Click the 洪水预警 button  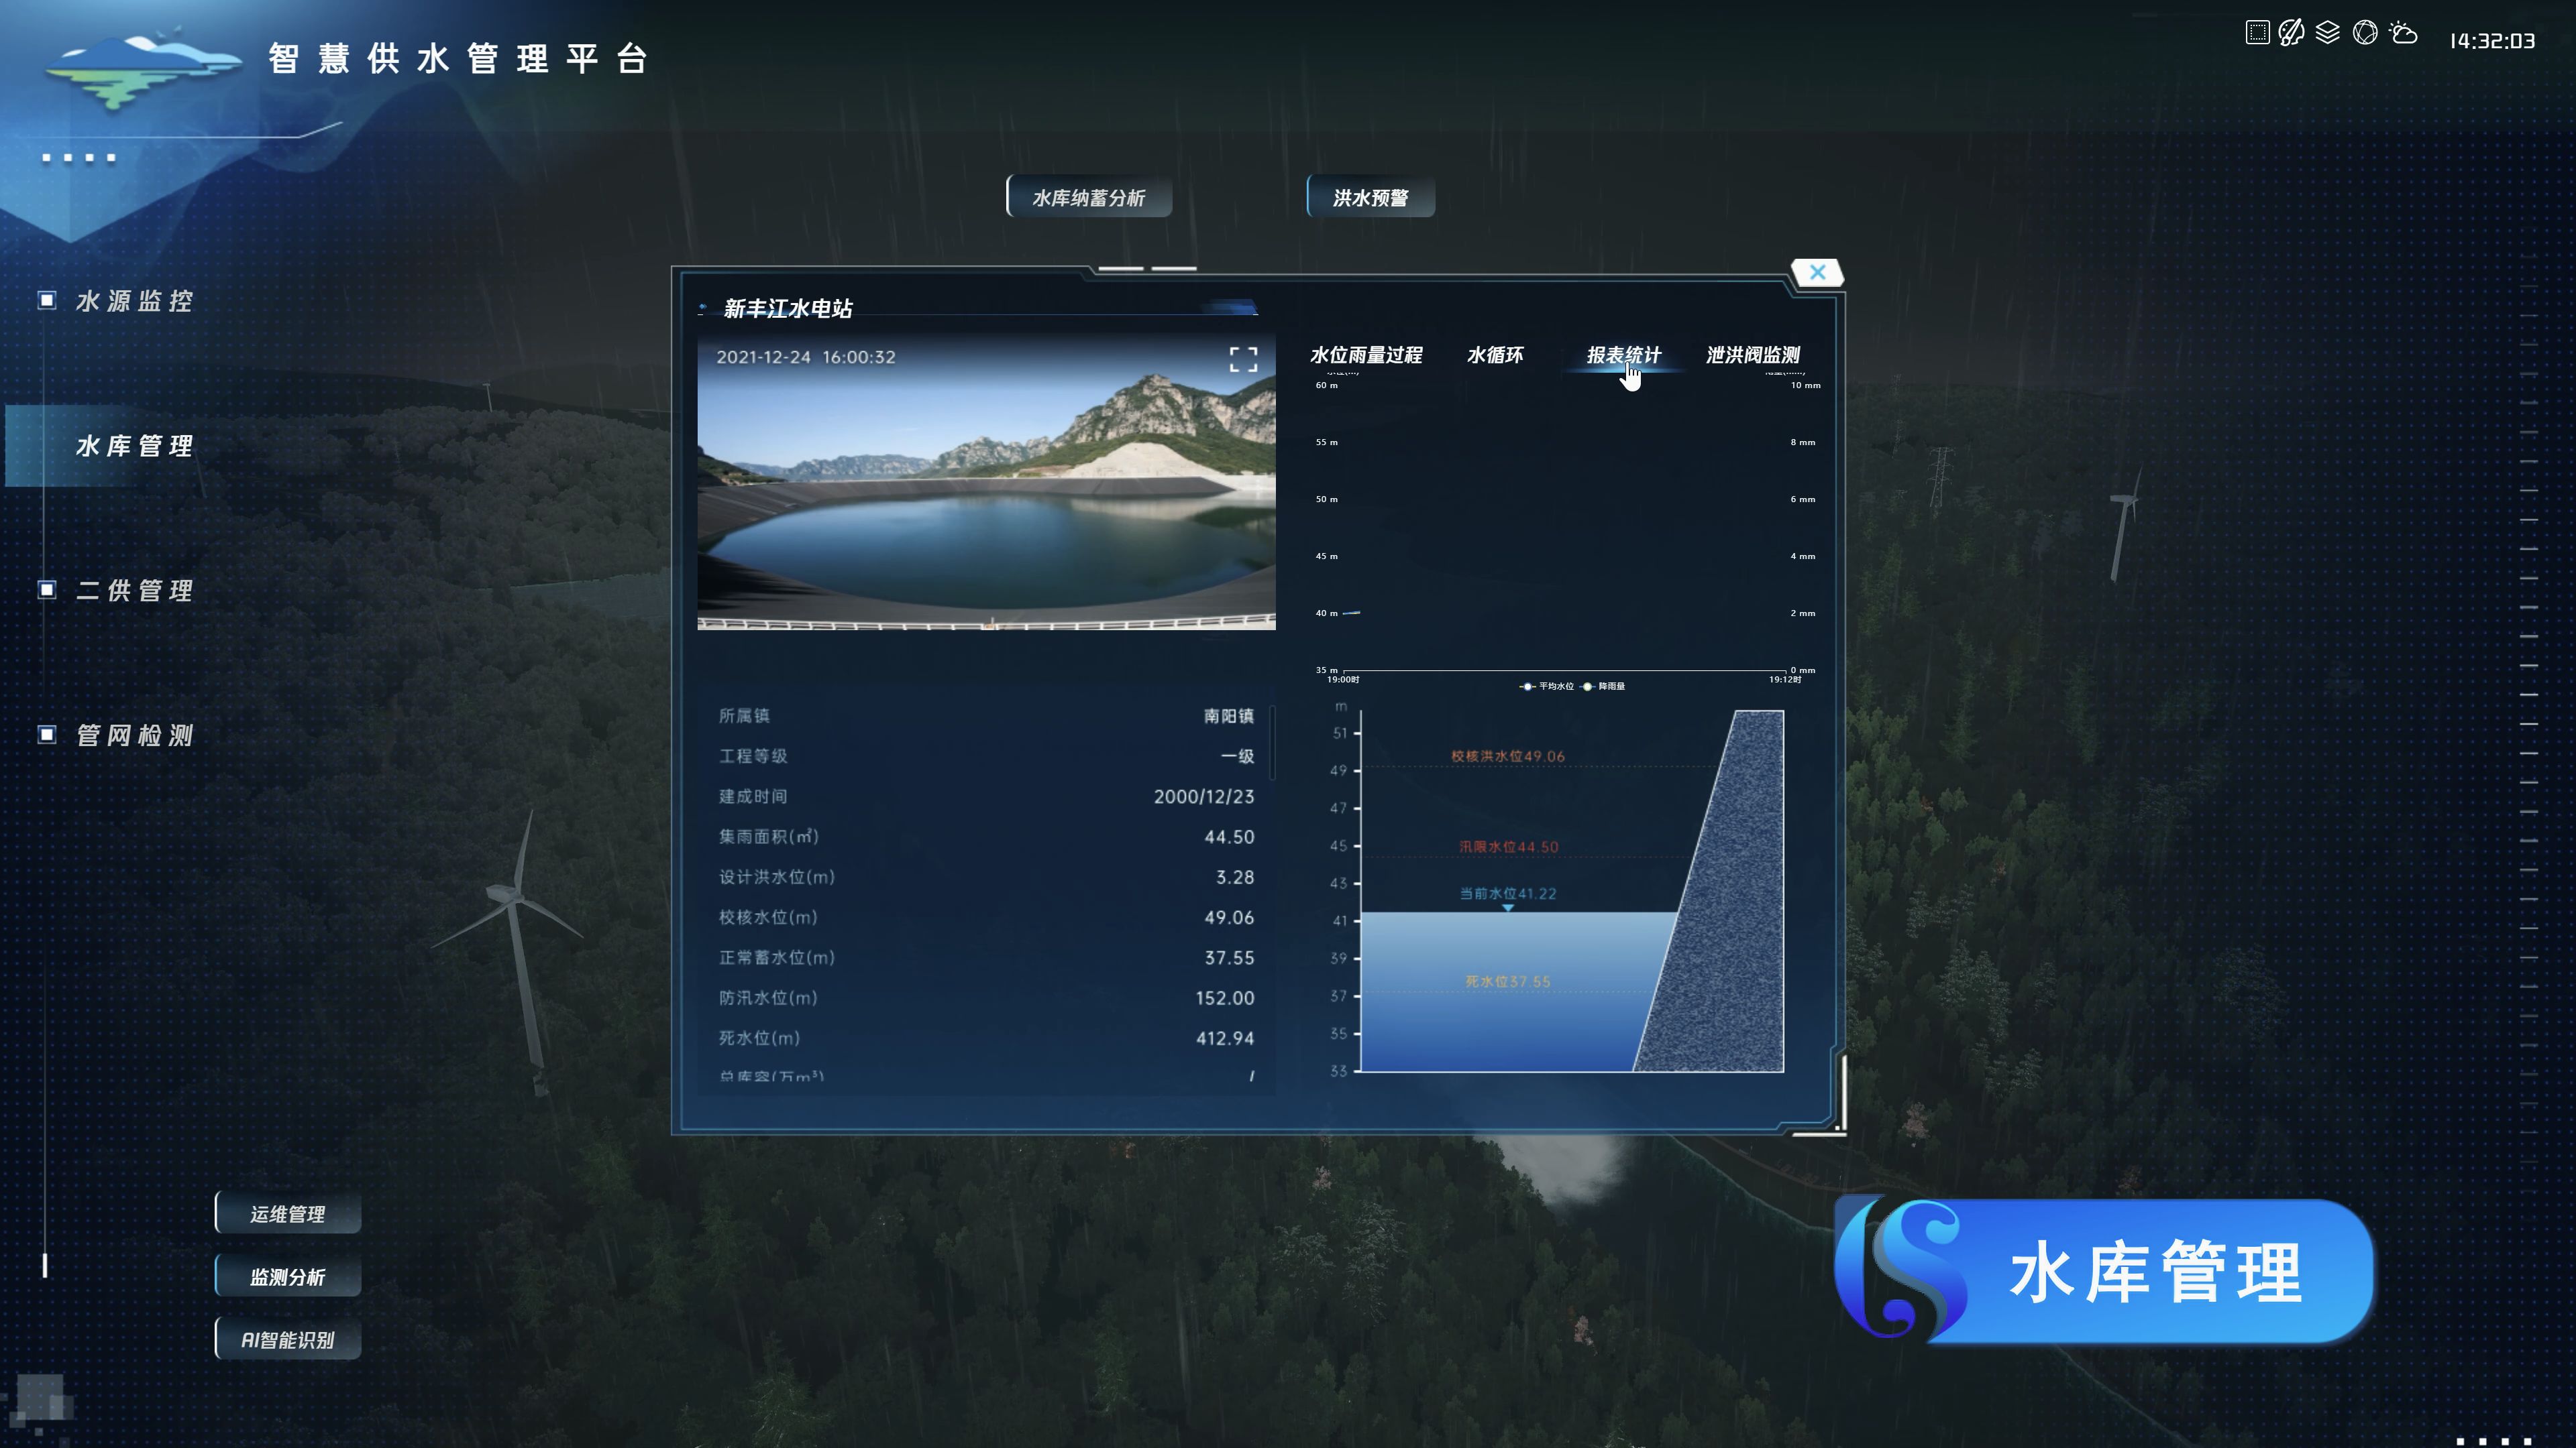click(1371, 197)
